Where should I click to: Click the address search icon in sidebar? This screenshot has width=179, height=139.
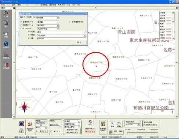pos(6,66)
